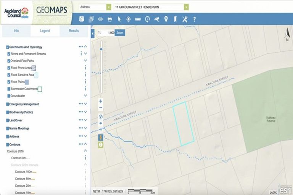Open the tools wrench icon

[185, 19]
